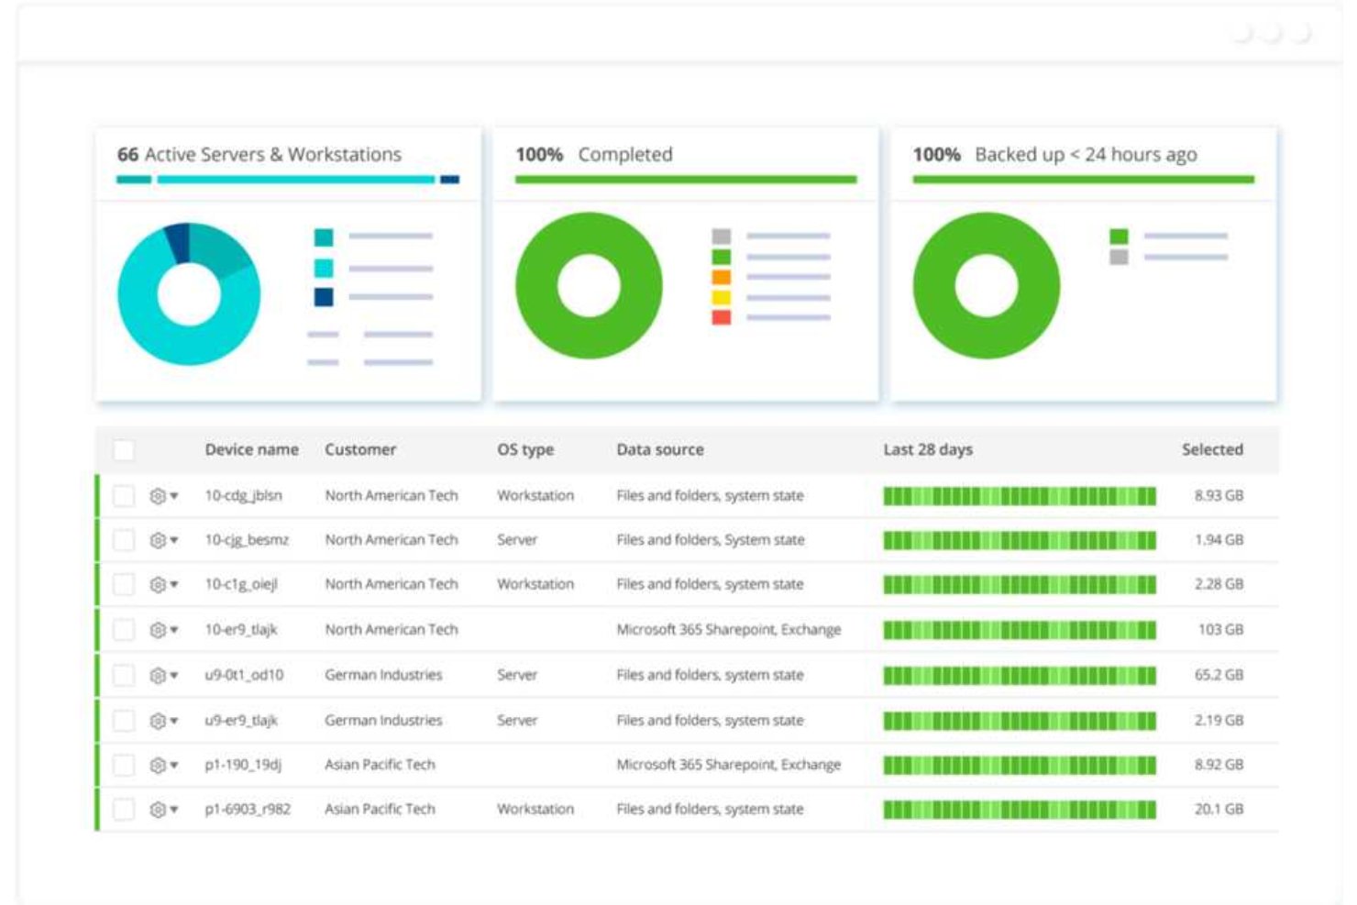This screenshot has width=1357, height=905.
Task: Click settings gear on the u9-er9_tlajk row
Action: click(x=158, y=719)
